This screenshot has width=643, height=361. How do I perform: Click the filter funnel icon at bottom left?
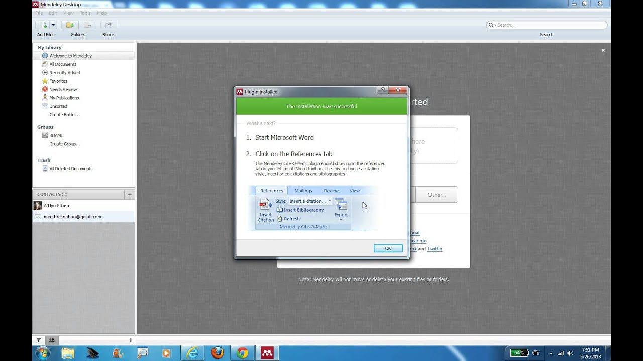click(39, 340)
